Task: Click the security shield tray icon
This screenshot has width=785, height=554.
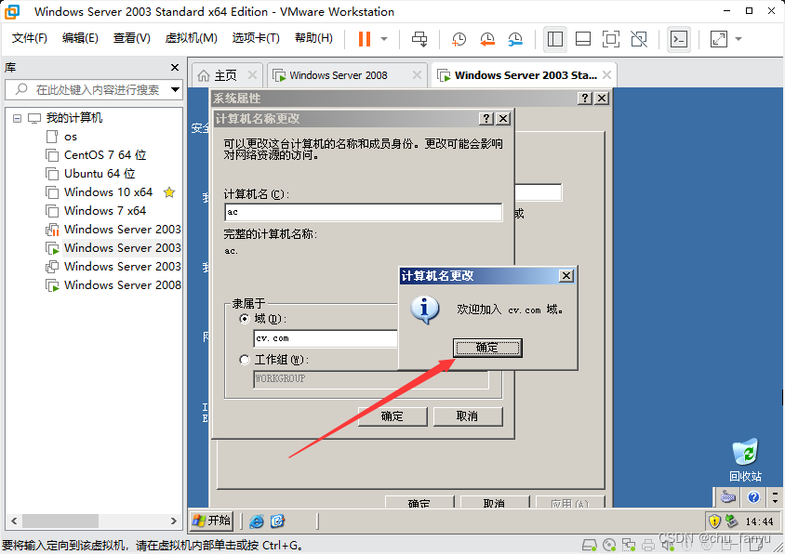Action: (x=714, y=521)
